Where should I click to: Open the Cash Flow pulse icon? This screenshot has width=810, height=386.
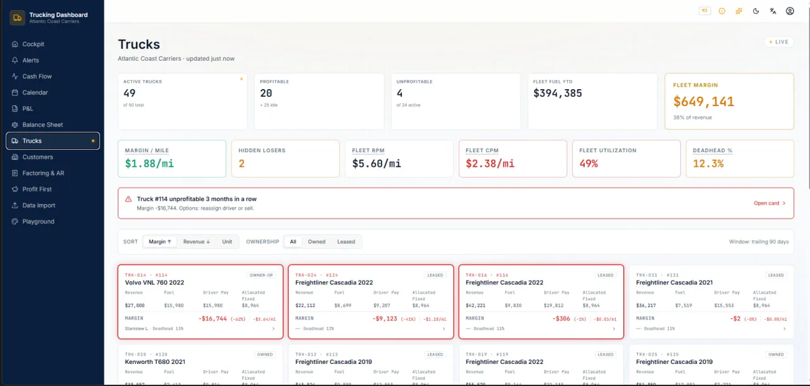tap(15, 76)
